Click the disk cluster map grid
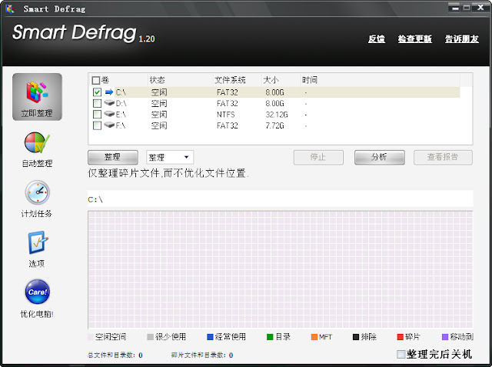The width and height of the screenshot is (492, 367). (280, 270)
